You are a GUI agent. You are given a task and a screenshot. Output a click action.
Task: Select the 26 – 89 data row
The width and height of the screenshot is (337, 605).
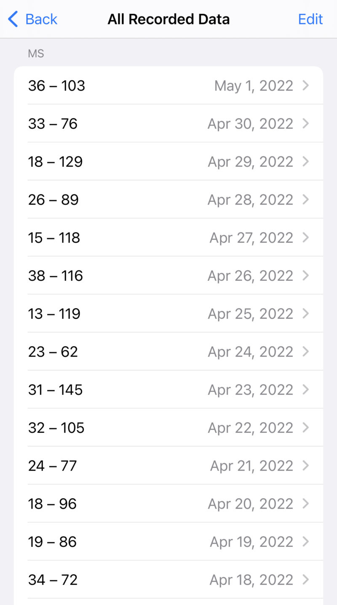coord(168,200)
